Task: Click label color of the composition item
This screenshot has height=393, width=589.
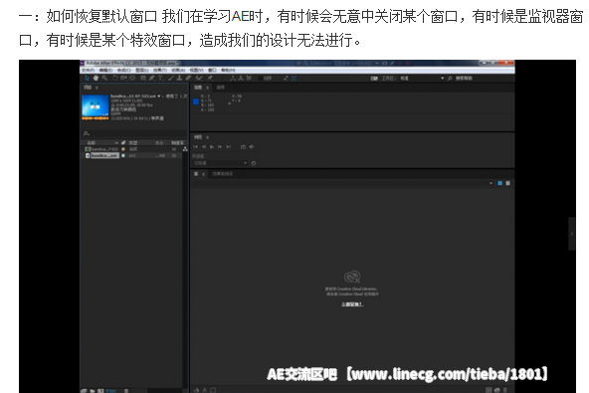Action: pos(123,149)
